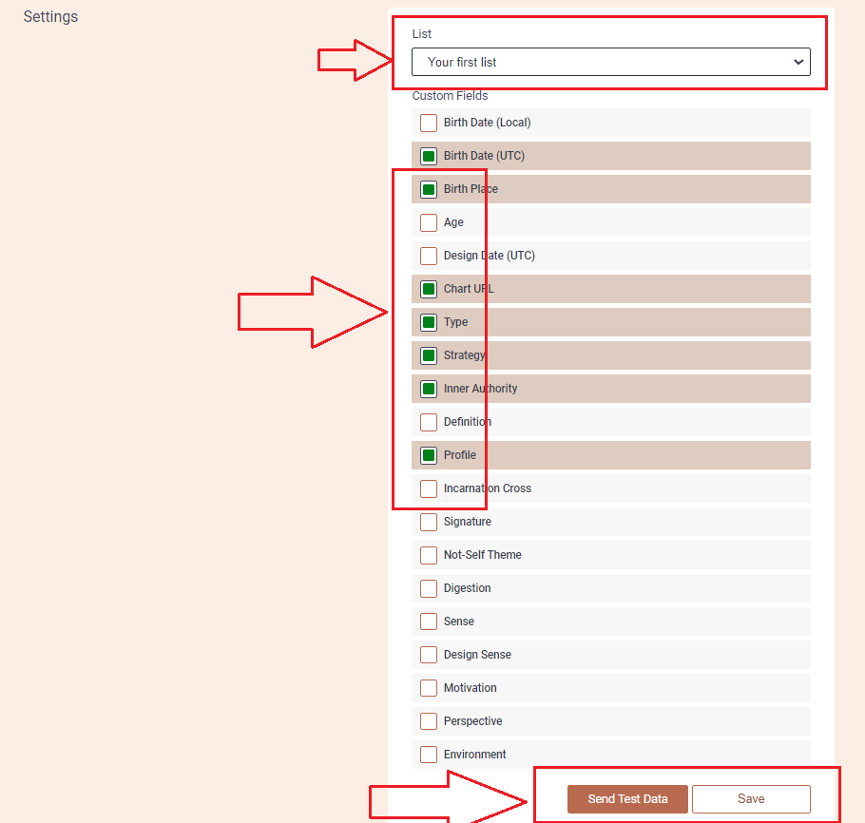Image resolution: width=865 pixels, height=823 pixels.
Task: Select the Digestion checkbox
Action: (429, 588)
